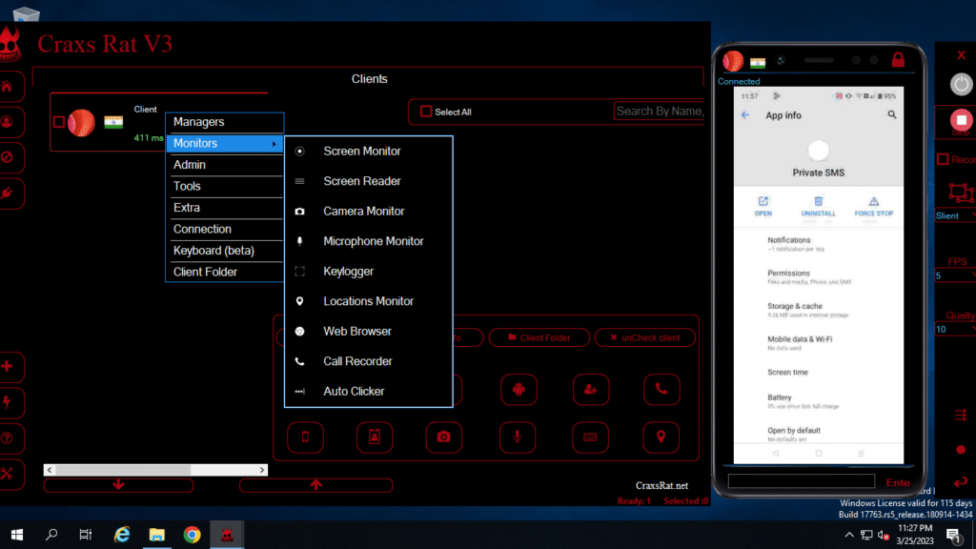Open the Silent dropdown on the right panel
Image resolution: width=976 pixels, height=549 pixels.
point(954,216)
